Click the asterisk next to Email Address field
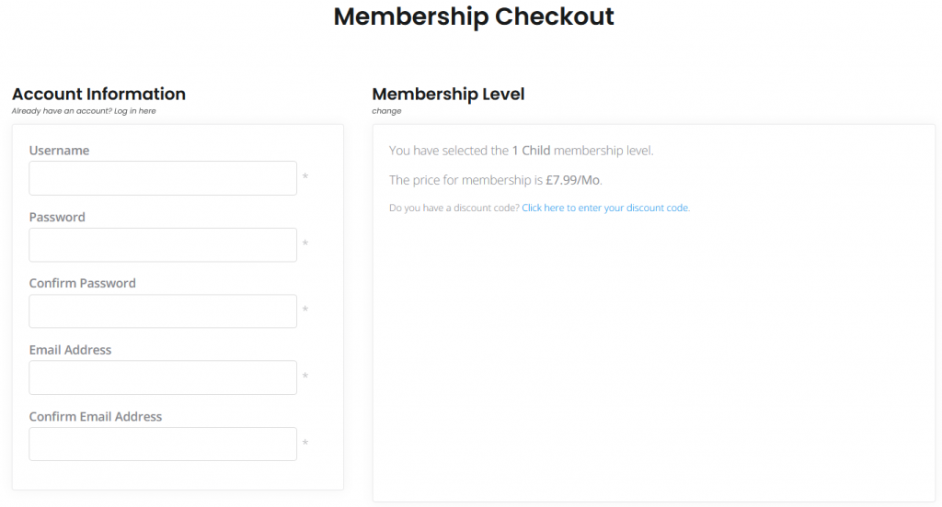 tap(305, 377)
